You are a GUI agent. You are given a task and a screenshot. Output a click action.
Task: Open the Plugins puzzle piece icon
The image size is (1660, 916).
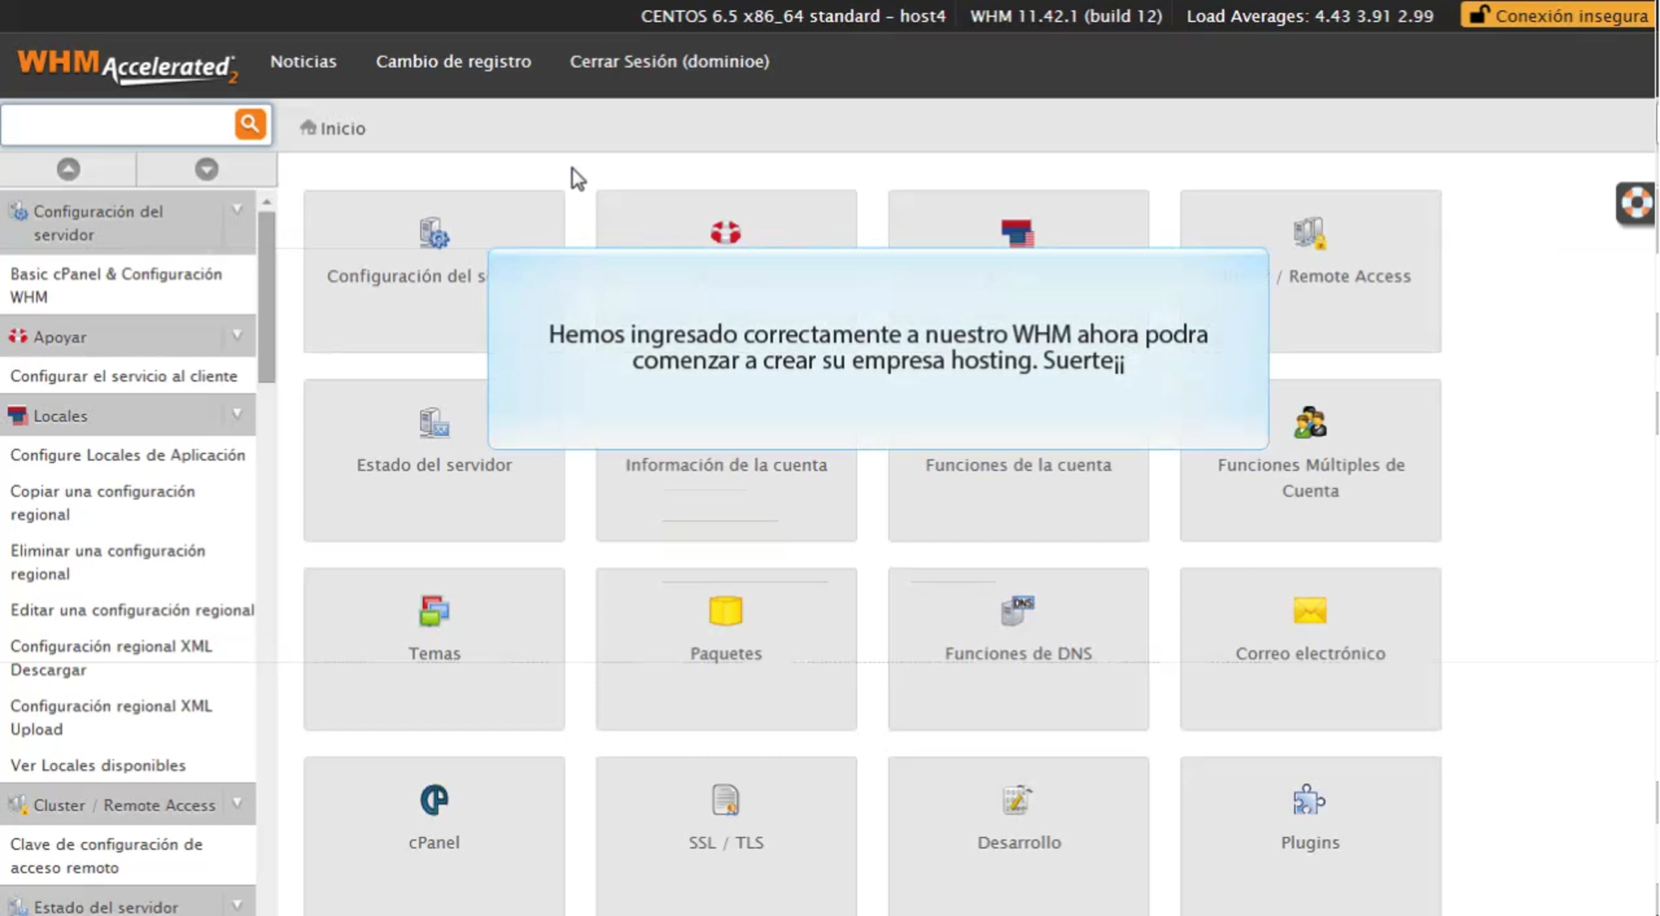click(x=1309, y=800)
